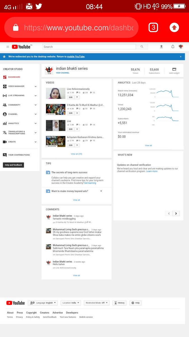Click 'Learn more' about channel verification
Image resolution: width=189 pixels, height=337 pixels.
coord(152,171)
